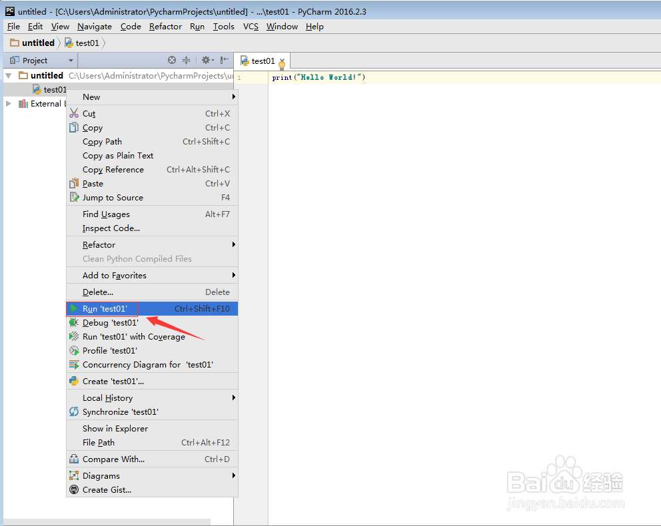
Task: Open the Project panel gear settings icon
Action: click(x=207, y=60)
